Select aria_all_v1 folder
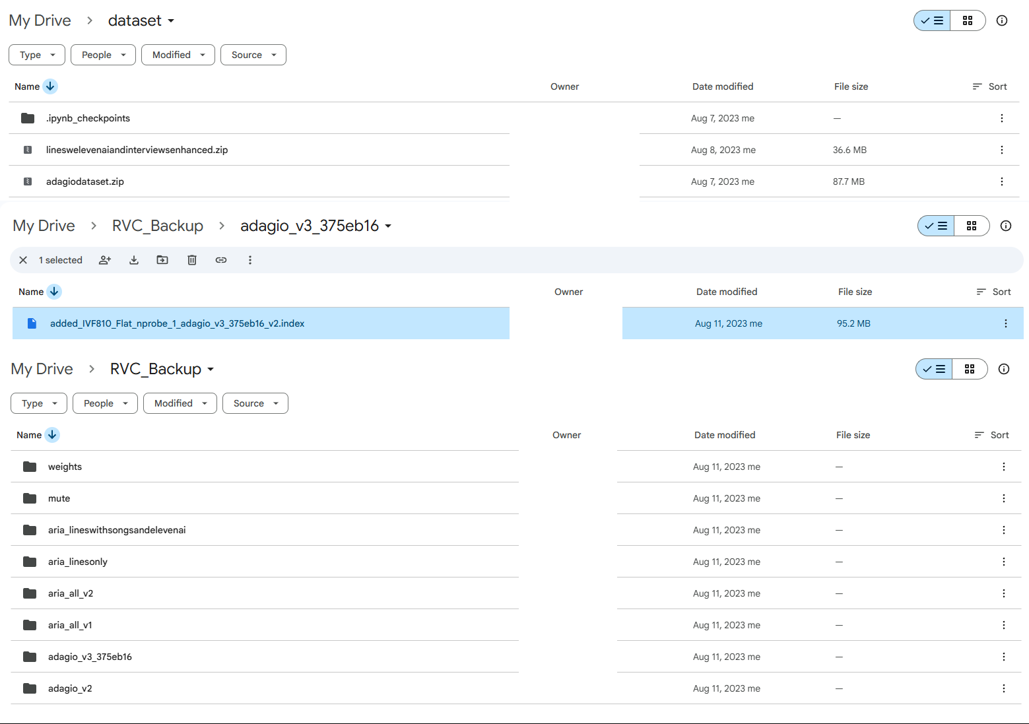Image resolution: width=1029 pixels, height=724 pixels. click(515, 625)
